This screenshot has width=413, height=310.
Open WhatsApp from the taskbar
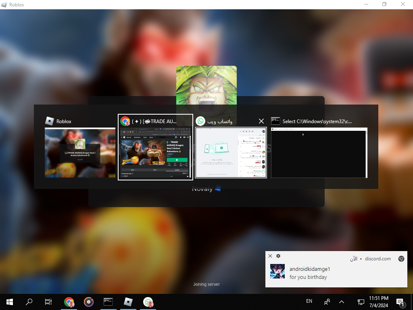tap(148, 302)
